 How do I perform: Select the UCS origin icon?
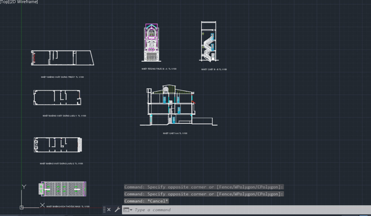tap(22, 208)
